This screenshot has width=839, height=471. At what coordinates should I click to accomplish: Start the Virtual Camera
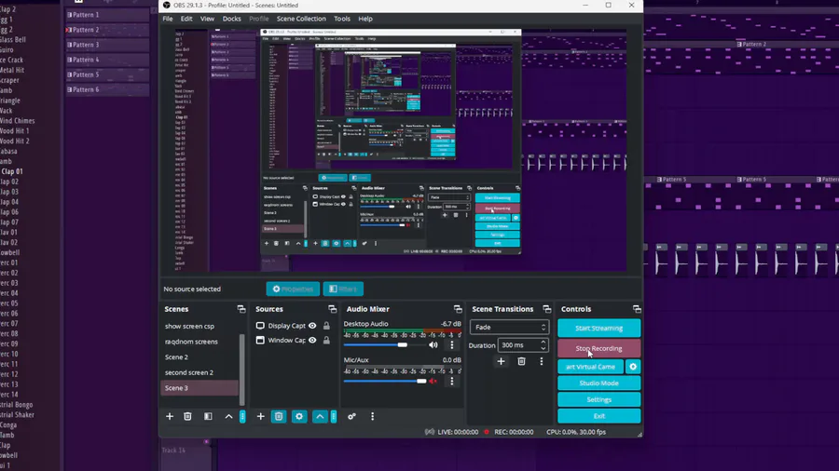point(591,367)
